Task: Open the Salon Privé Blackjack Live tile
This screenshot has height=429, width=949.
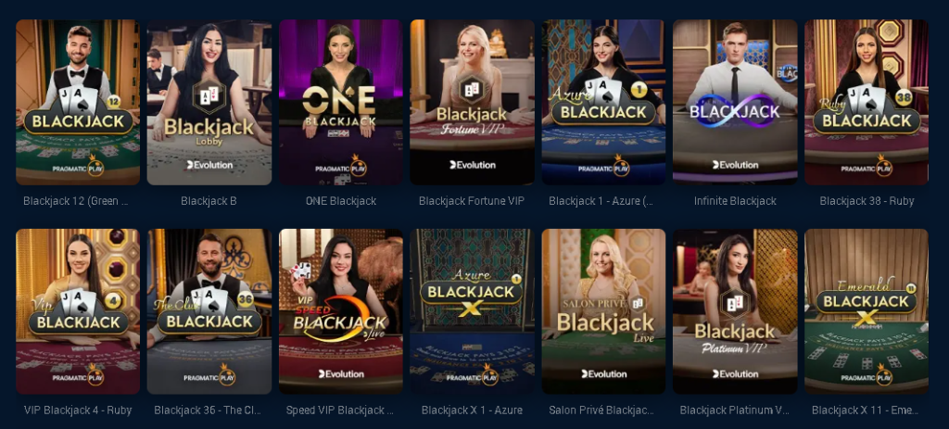Action: click(x=603, y=311)
